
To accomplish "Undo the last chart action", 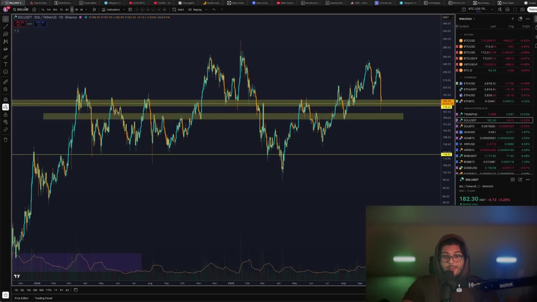I will tap(214, 9).
